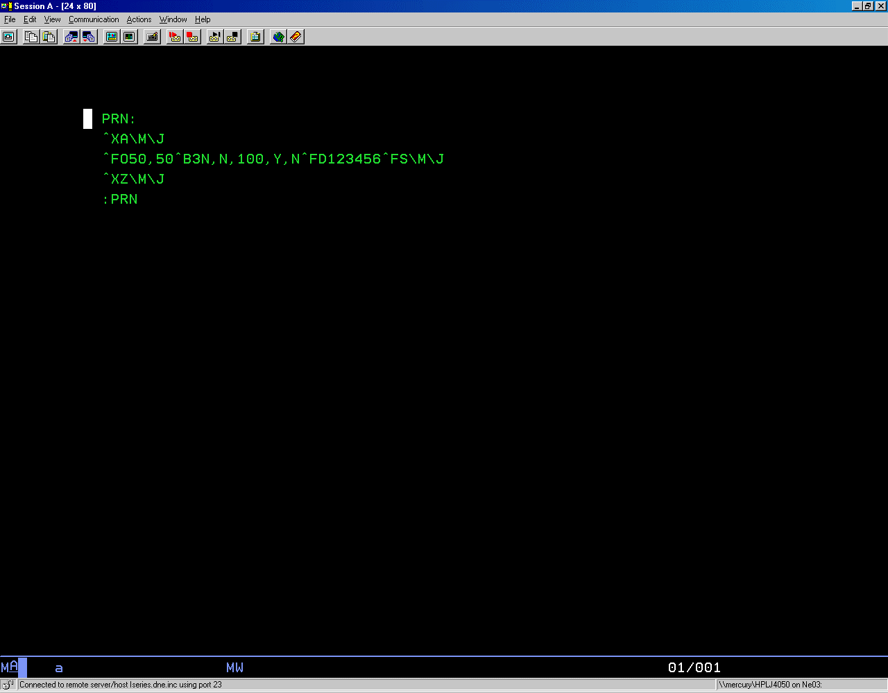The height and width of the screenshot is (693, 888).
Task: Stop macro recording with red square icon
Action: coord(193,37)
